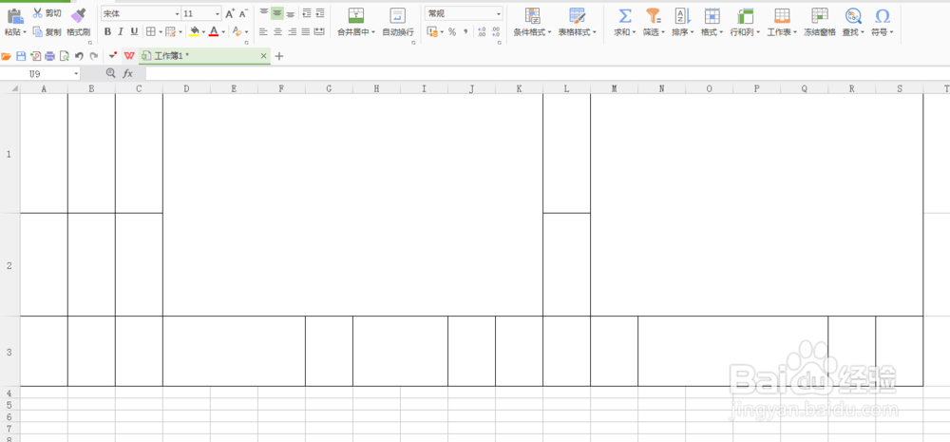Apply the thousands separator comma style
Image resolution: width=950 pixels, height=442 pixels.
point(465,31)
